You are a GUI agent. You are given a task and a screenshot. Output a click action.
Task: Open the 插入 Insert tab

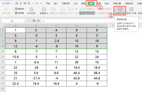[x=56, y=3]
